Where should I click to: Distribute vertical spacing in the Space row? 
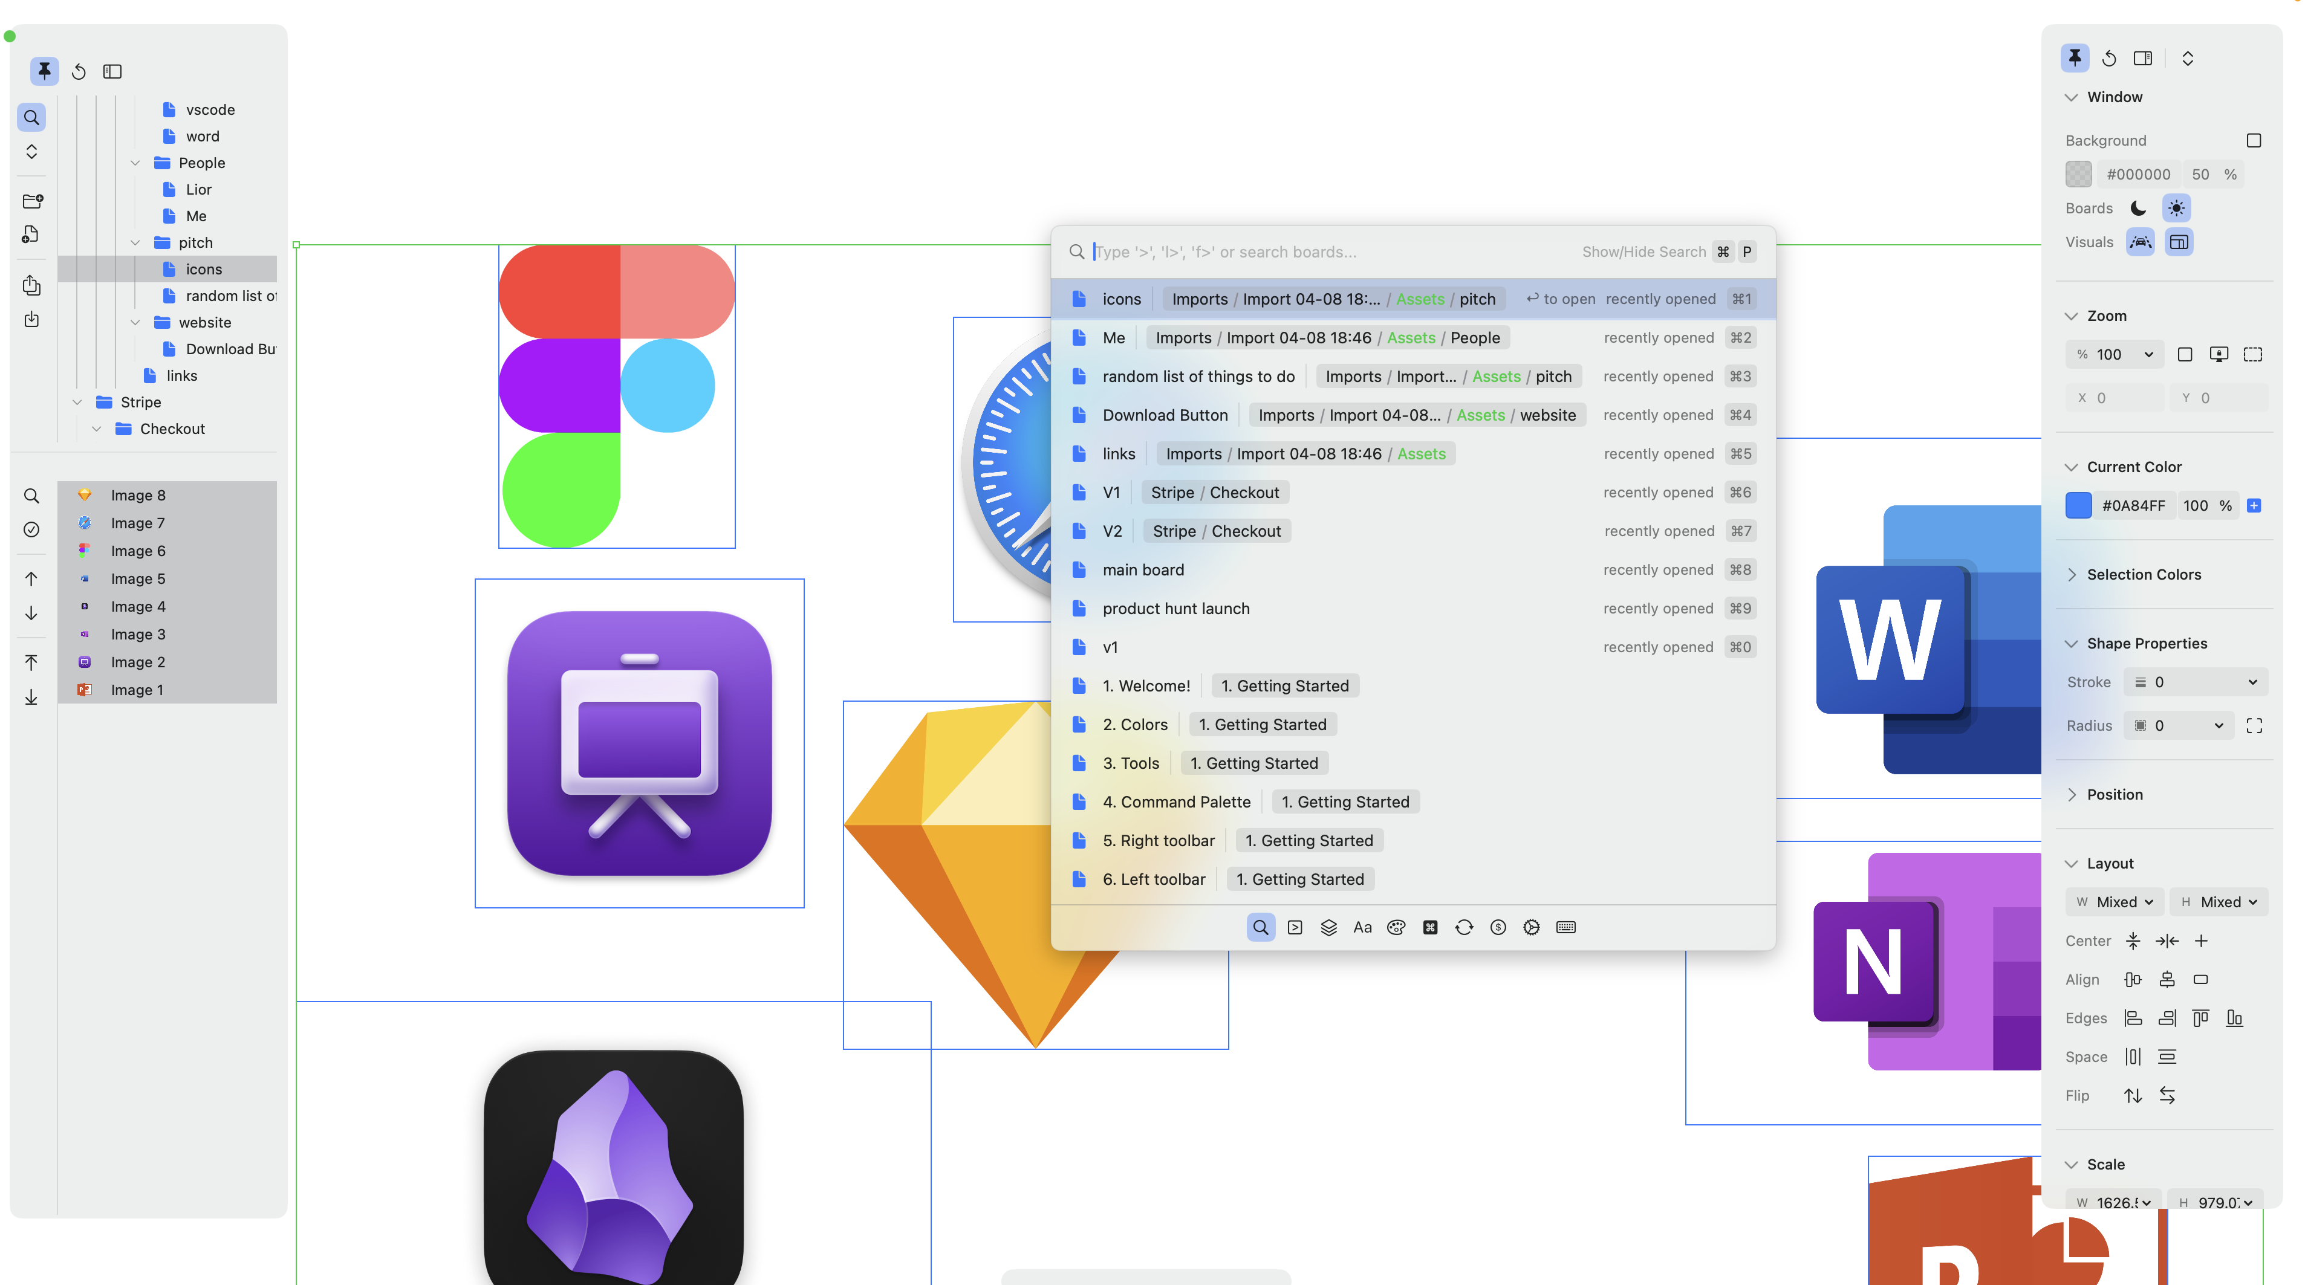tap(2167, 1057)
